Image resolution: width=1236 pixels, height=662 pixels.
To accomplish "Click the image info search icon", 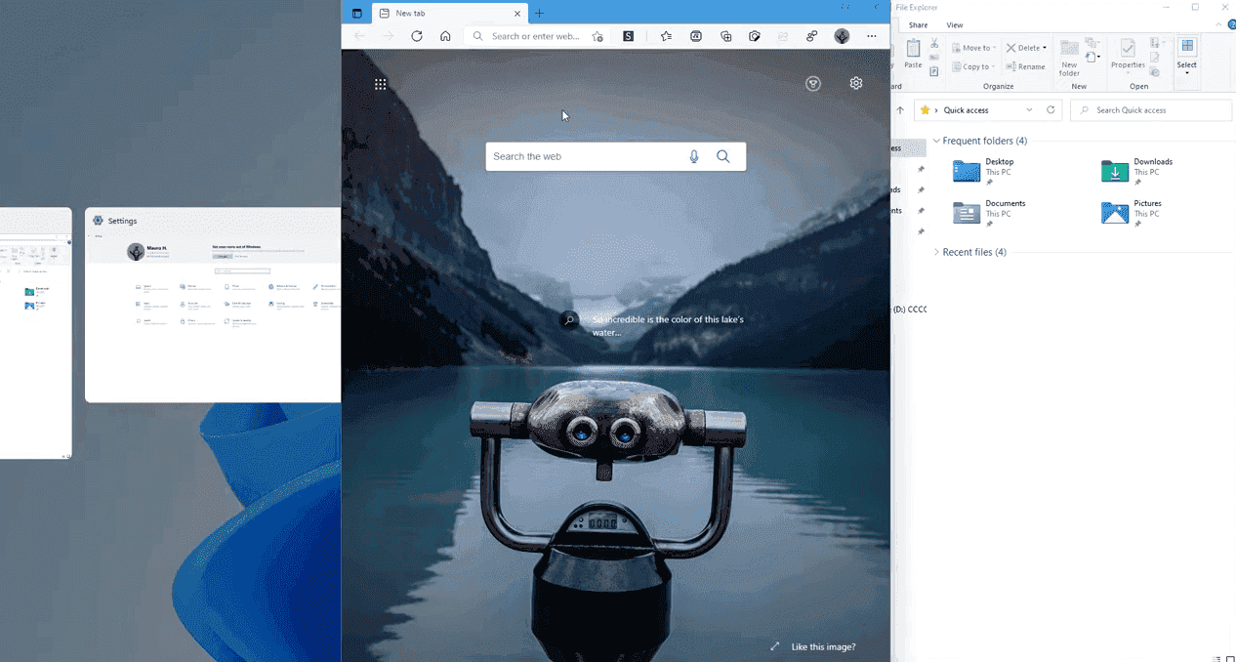I will [570, 319].
